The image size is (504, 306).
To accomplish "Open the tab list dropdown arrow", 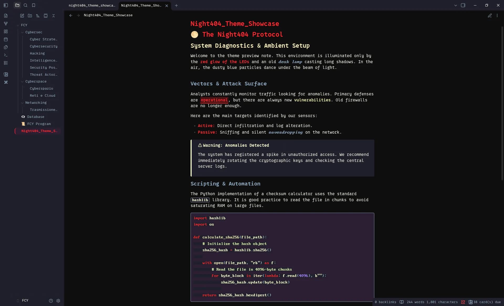I will click(455, 5).
